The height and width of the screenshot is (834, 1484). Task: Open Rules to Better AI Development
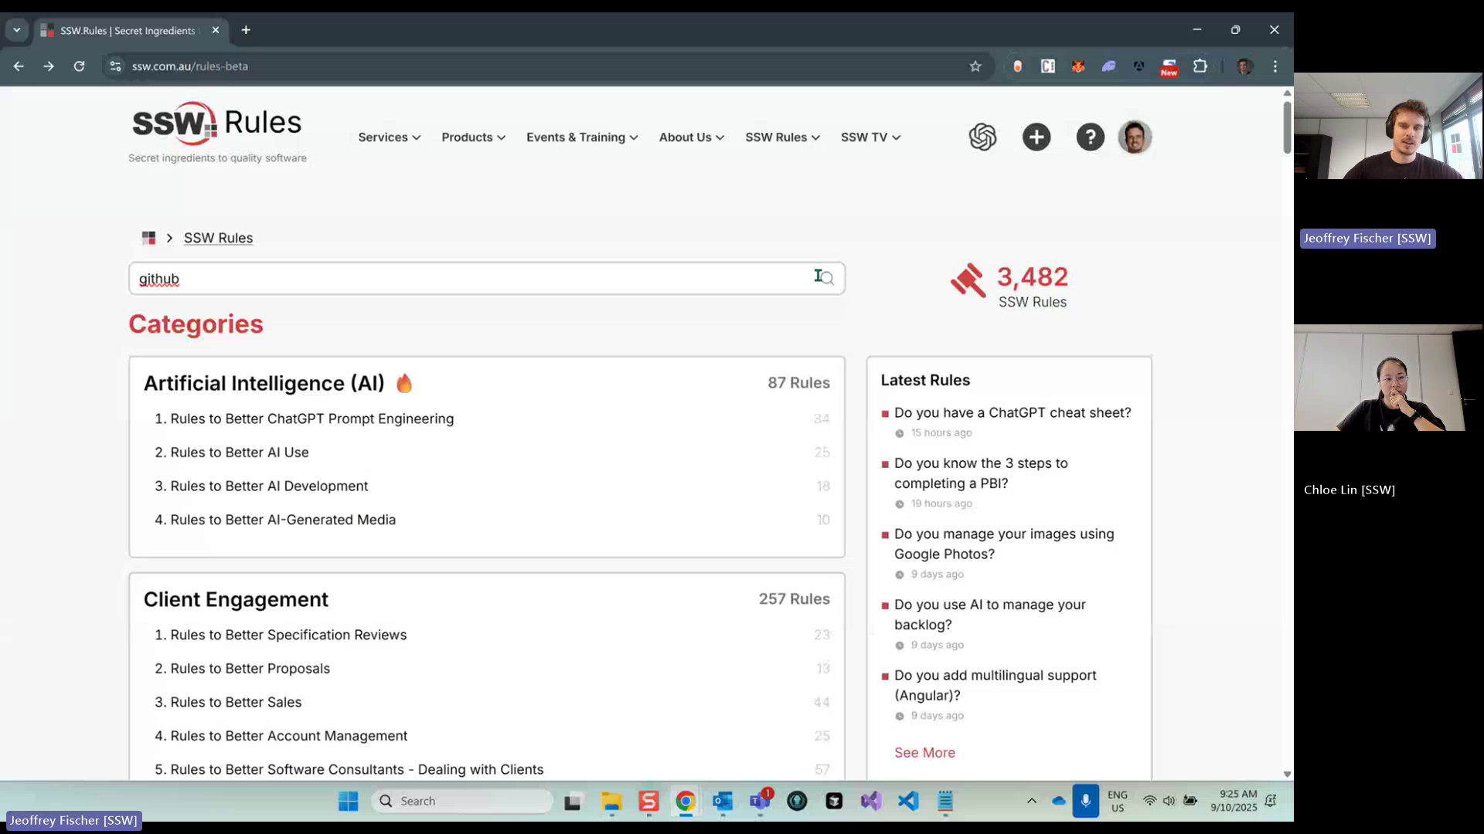(x=269, y=486)
